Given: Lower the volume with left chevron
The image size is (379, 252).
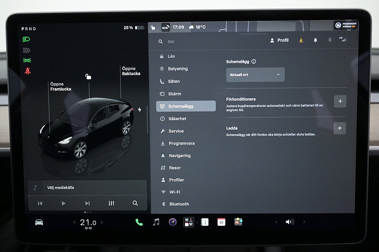Looking at the screenshot, I should pos(276,222).
